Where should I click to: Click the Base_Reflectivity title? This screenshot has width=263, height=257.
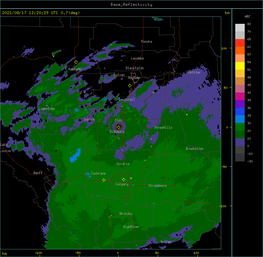click(131, 5)
